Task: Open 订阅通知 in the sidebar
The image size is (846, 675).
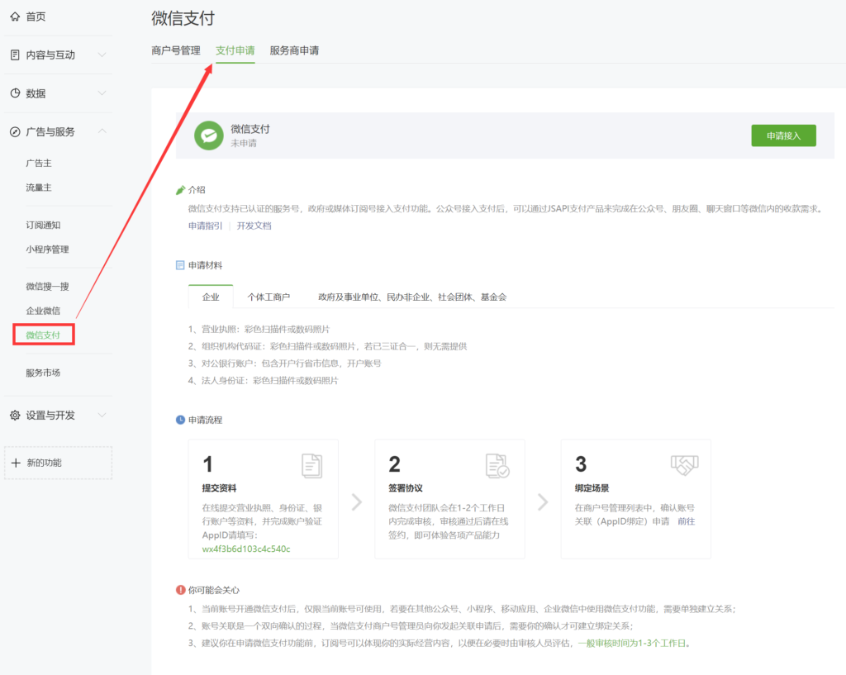Action: pos(43,225)
